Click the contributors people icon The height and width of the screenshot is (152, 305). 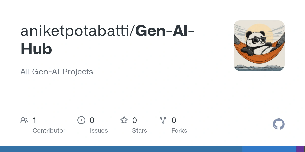click(x=24, y=120)
